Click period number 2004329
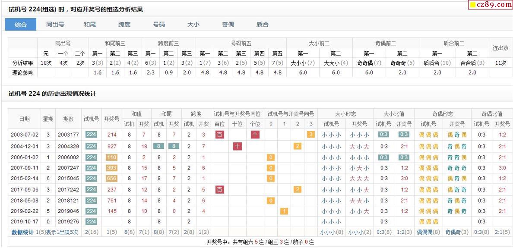 (68, 146)
